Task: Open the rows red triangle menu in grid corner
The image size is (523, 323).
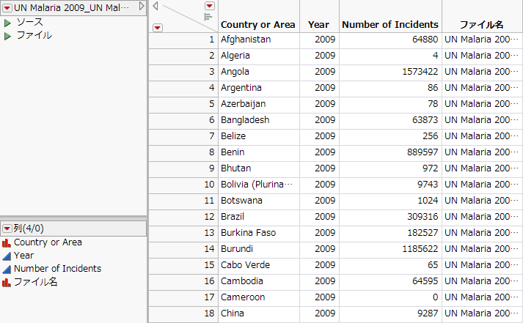Action: click(x=157, y=28)
